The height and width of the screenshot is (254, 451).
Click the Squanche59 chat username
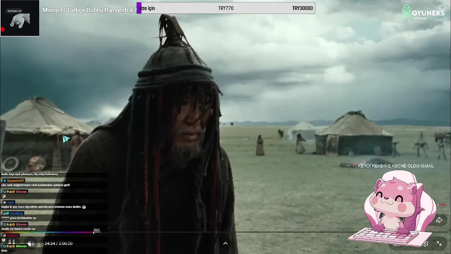tap(15, 181)
